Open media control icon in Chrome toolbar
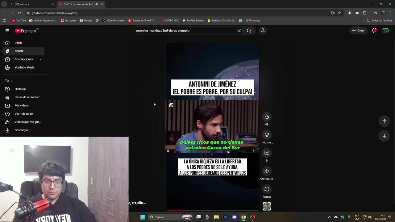 coord(376,13)
